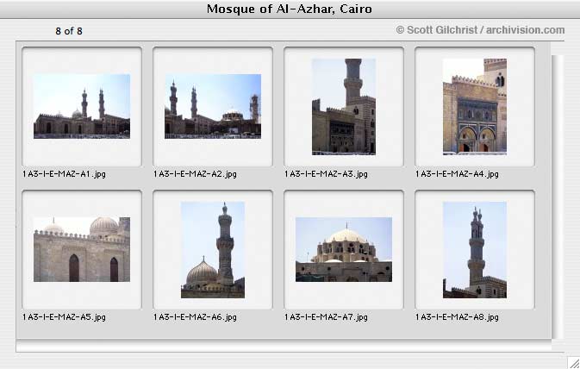Click file name 1A3-I-E-MAZ-A3.jpg

click(326, 174)
